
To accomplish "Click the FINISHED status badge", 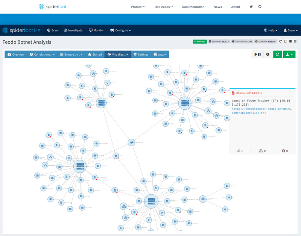I will (x=200, y=41).
